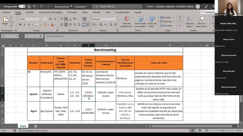Switch to the Insertar ribbon tab
The height and width of the screenshot is (136, 243).
pyautogui.click(x=30, y=12)
